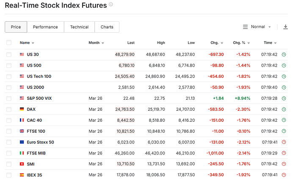Check the select-all checkbox in table header
Viewport: 292px width, 179px height.
click(9, 42)
